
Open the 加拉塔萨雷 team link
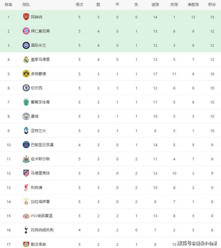tap(40, 202)
